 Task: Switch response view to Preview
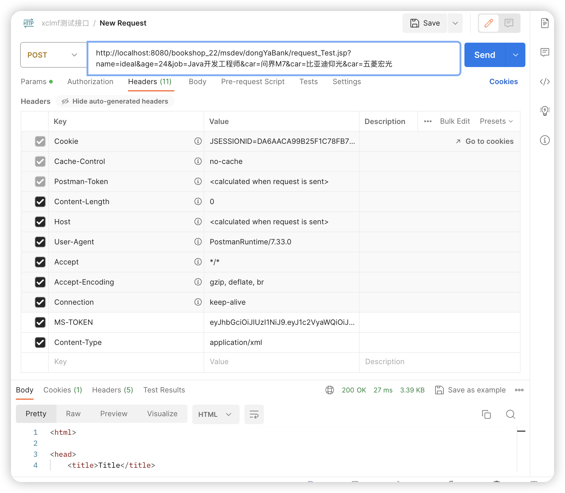point(114,414)
